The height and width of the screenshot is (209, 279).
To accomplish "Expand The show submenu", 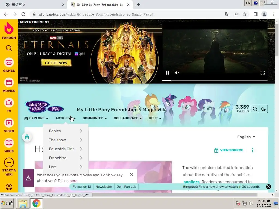I will click(66, 140).
